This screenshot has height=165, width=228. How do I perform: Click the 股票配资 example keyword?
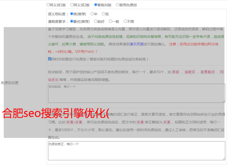coord(208,72)
